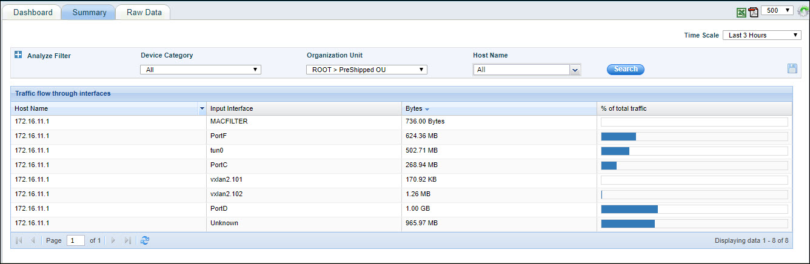Click the page number input field
This screenshot has height=264, width=810.
pyautogui.click(x=75, y=240)
